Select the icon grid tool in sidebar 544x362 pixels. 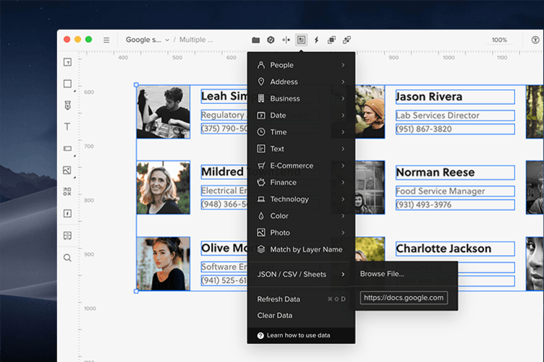(x=67, y=191)
